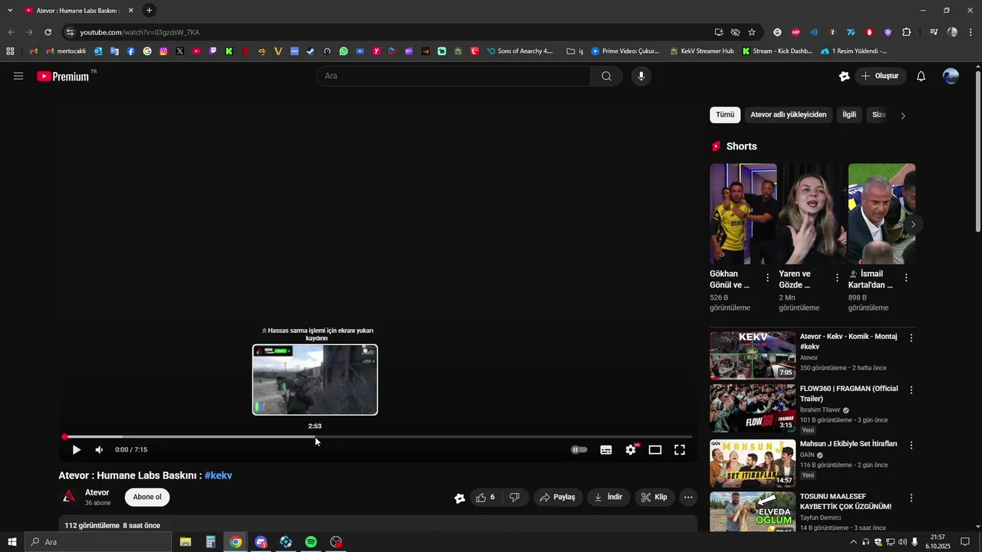Open options for Mahsun J Ekibiyle video
The width and height of the screenshot is (982, 552).
click(911, 445)
